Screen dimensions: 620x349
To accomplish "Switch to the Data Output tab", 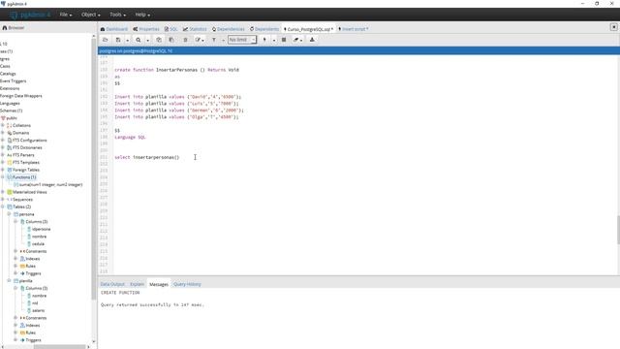I will click(112, 284).
